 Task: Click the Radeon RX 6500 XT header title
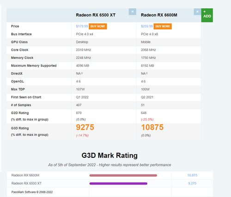point(96,15)
